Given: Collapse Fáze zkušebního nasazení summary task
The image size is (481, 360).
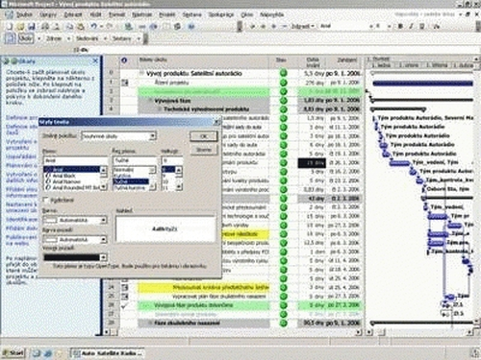Looking at the screenshot, I should [149, 324].
